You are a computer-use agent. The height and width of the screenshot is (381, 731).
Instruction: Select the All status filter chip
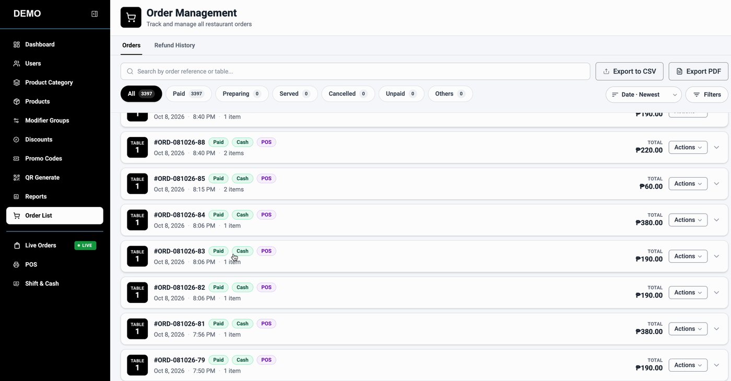click(x=141, y=94)
